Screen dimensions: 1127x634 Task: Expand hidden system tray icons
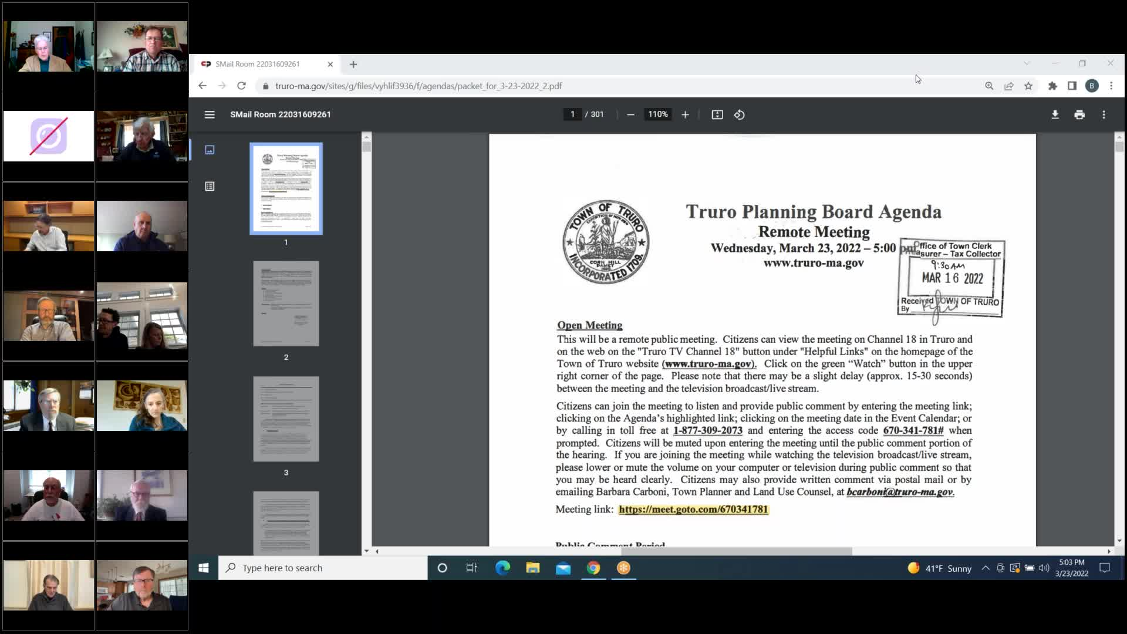click(x=986, y=568)
